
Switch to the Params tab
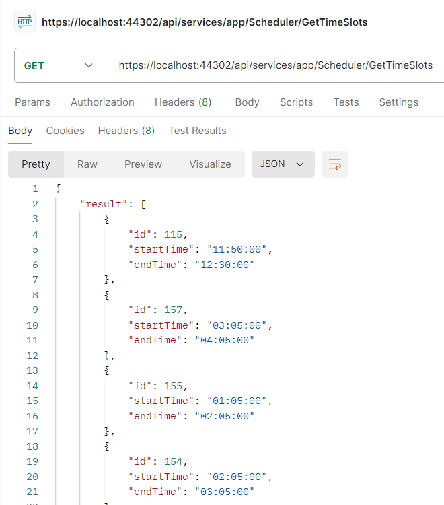coord(32,102)
